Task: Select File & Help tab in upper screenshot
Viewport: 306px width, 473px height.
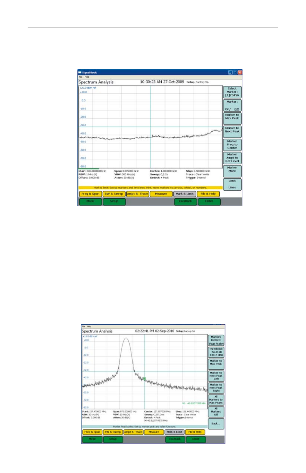Action: click(208, 194)
